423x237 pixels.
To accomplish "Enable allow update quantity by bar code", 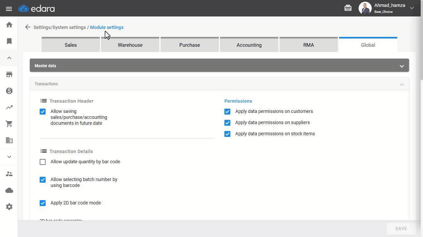I will (43, 162).
